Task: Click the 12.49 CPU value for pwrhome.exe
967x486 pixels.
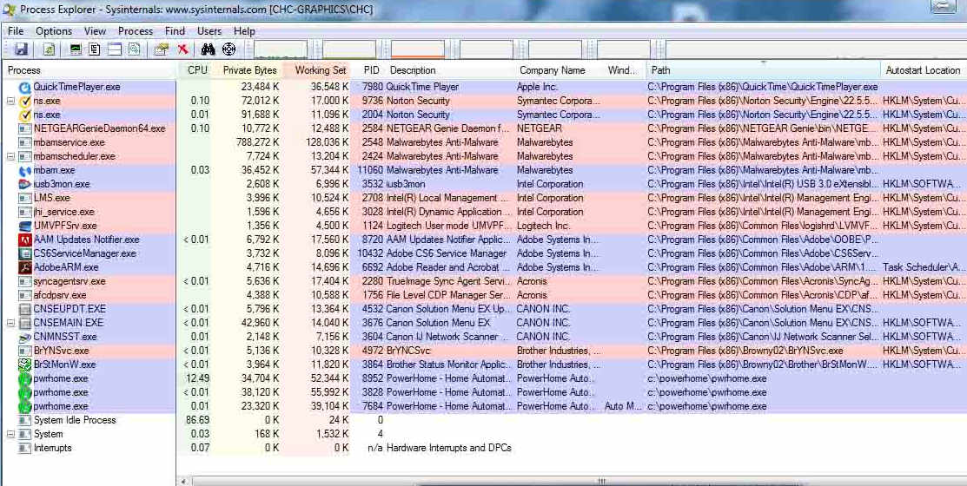Action: tap(197, 378)
